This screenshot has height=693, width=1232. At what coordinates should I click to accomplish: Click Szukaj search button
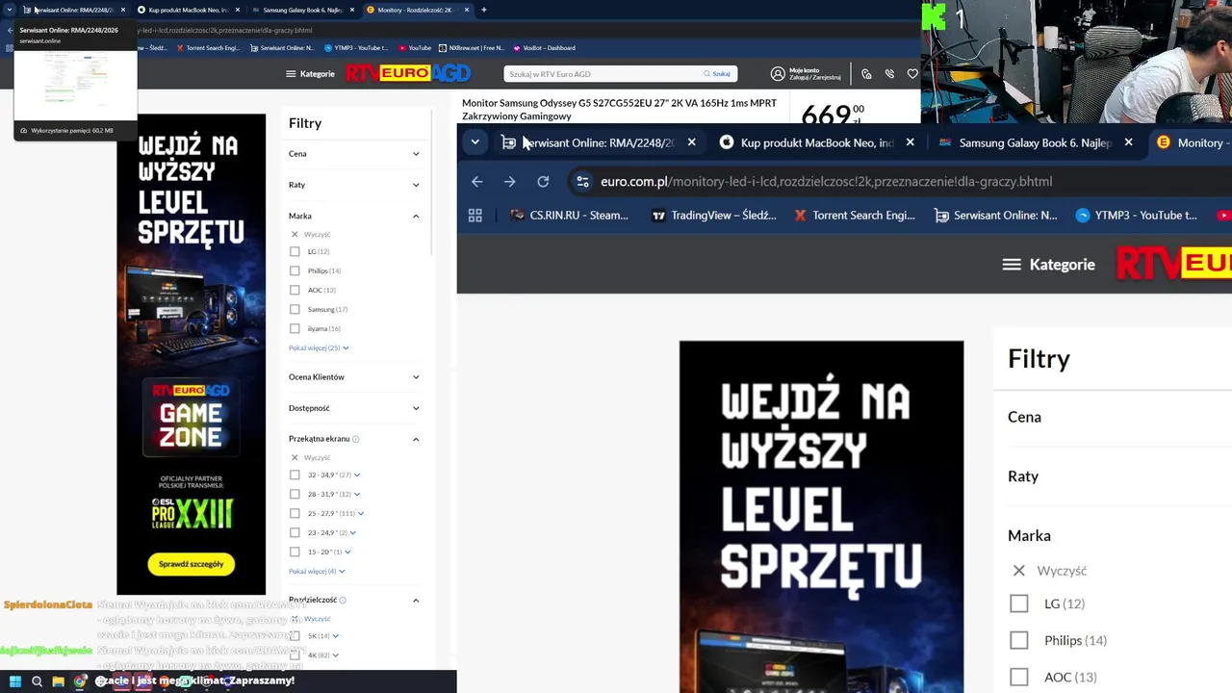[717, 73]
